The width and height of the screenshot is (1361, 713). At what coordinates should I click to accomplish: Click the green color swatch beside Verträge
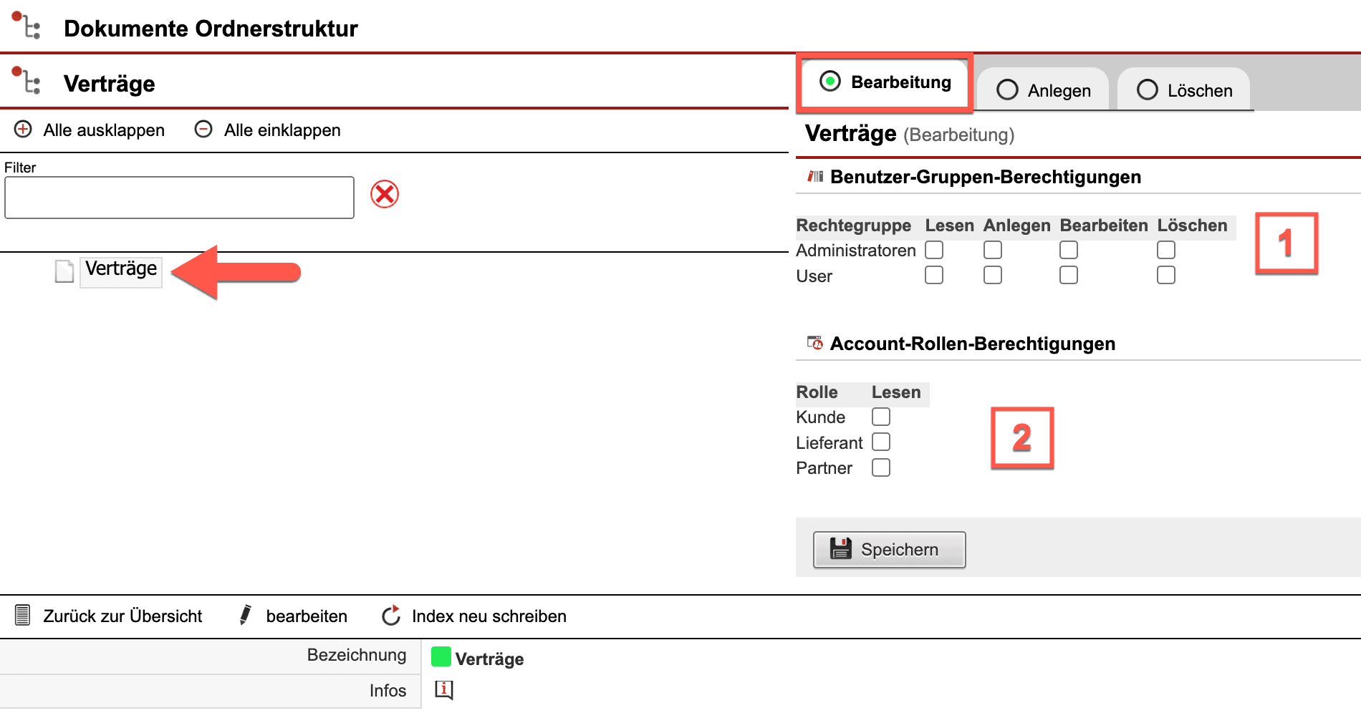click(441, 657)
